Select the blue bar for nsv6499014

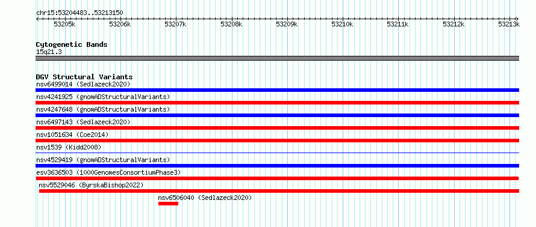(277, 90)
